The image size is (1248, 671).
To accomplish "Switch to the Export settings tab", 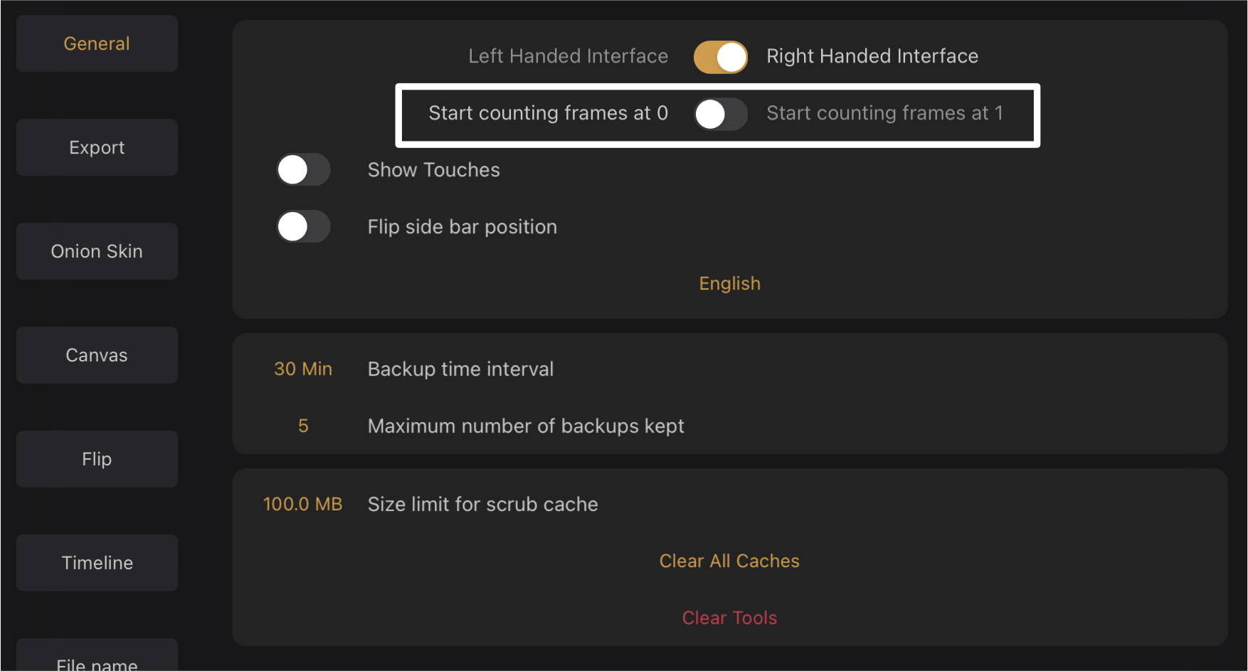I will coord(97,147).
